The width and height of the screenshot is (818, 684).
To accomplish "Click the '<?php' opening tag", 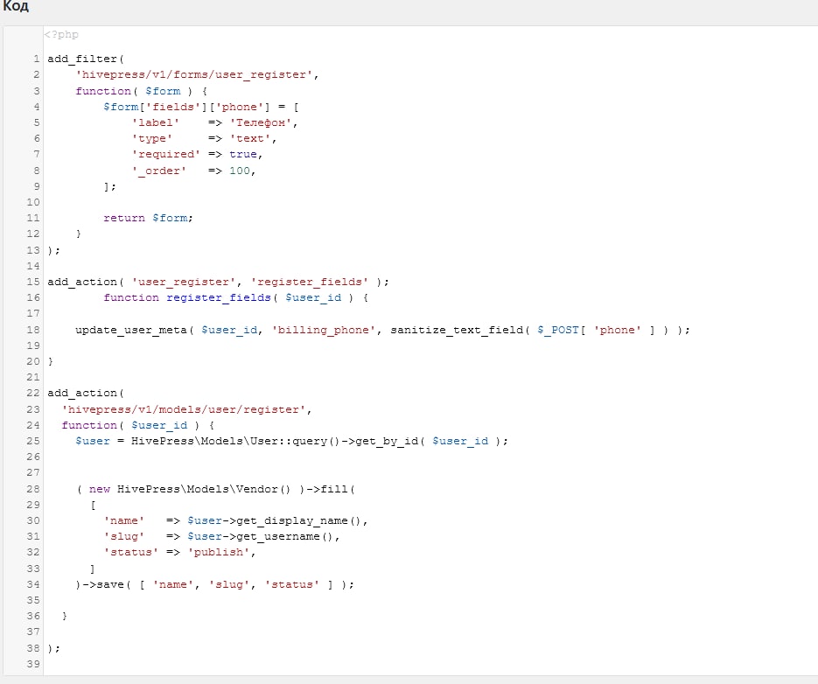I will pyautogui.click(x=61, y=34).
